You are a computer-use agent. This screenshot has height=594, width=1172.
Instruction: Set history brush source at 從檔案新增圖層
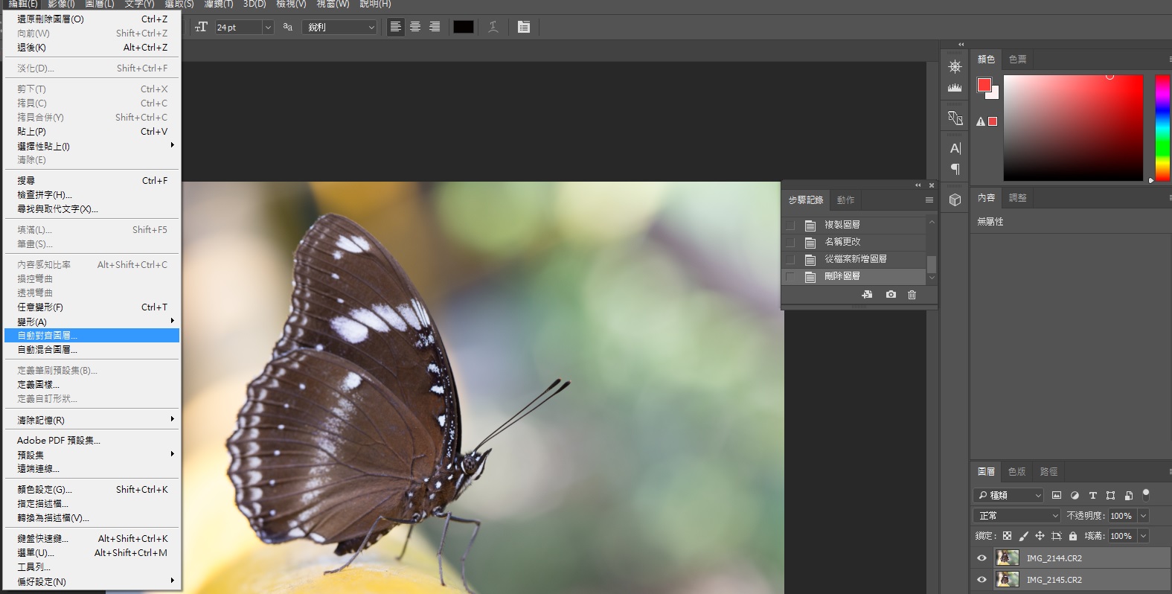(790, 259)
